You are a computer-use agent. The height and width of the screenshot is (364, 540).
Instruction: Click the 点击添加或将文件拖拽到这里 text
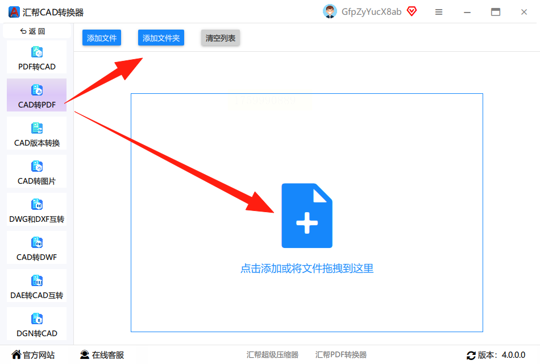point(307,268)
